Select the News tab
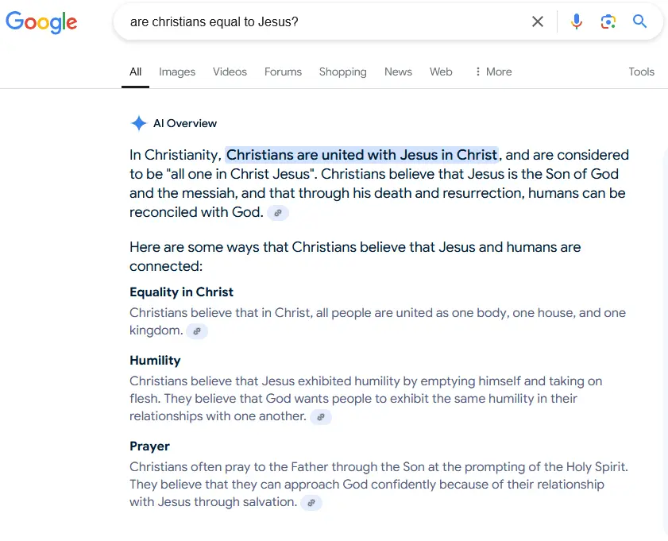This screenshot has height=541, width=668. [398, 71]
